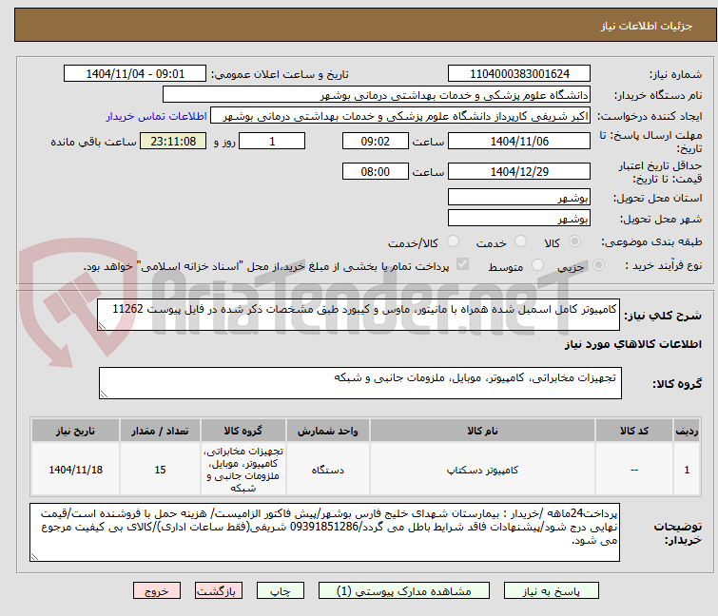718x616 pixels.
Task: Select the متوسط purchase type radio
Action: (537, 265)
